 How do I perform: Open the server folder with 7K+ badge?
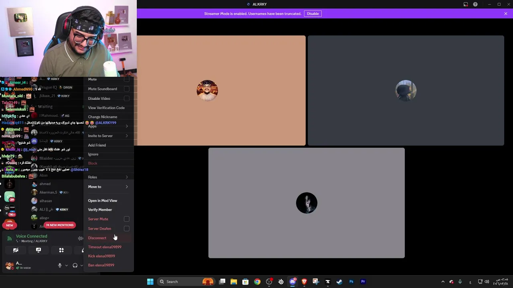coord(10,210)
